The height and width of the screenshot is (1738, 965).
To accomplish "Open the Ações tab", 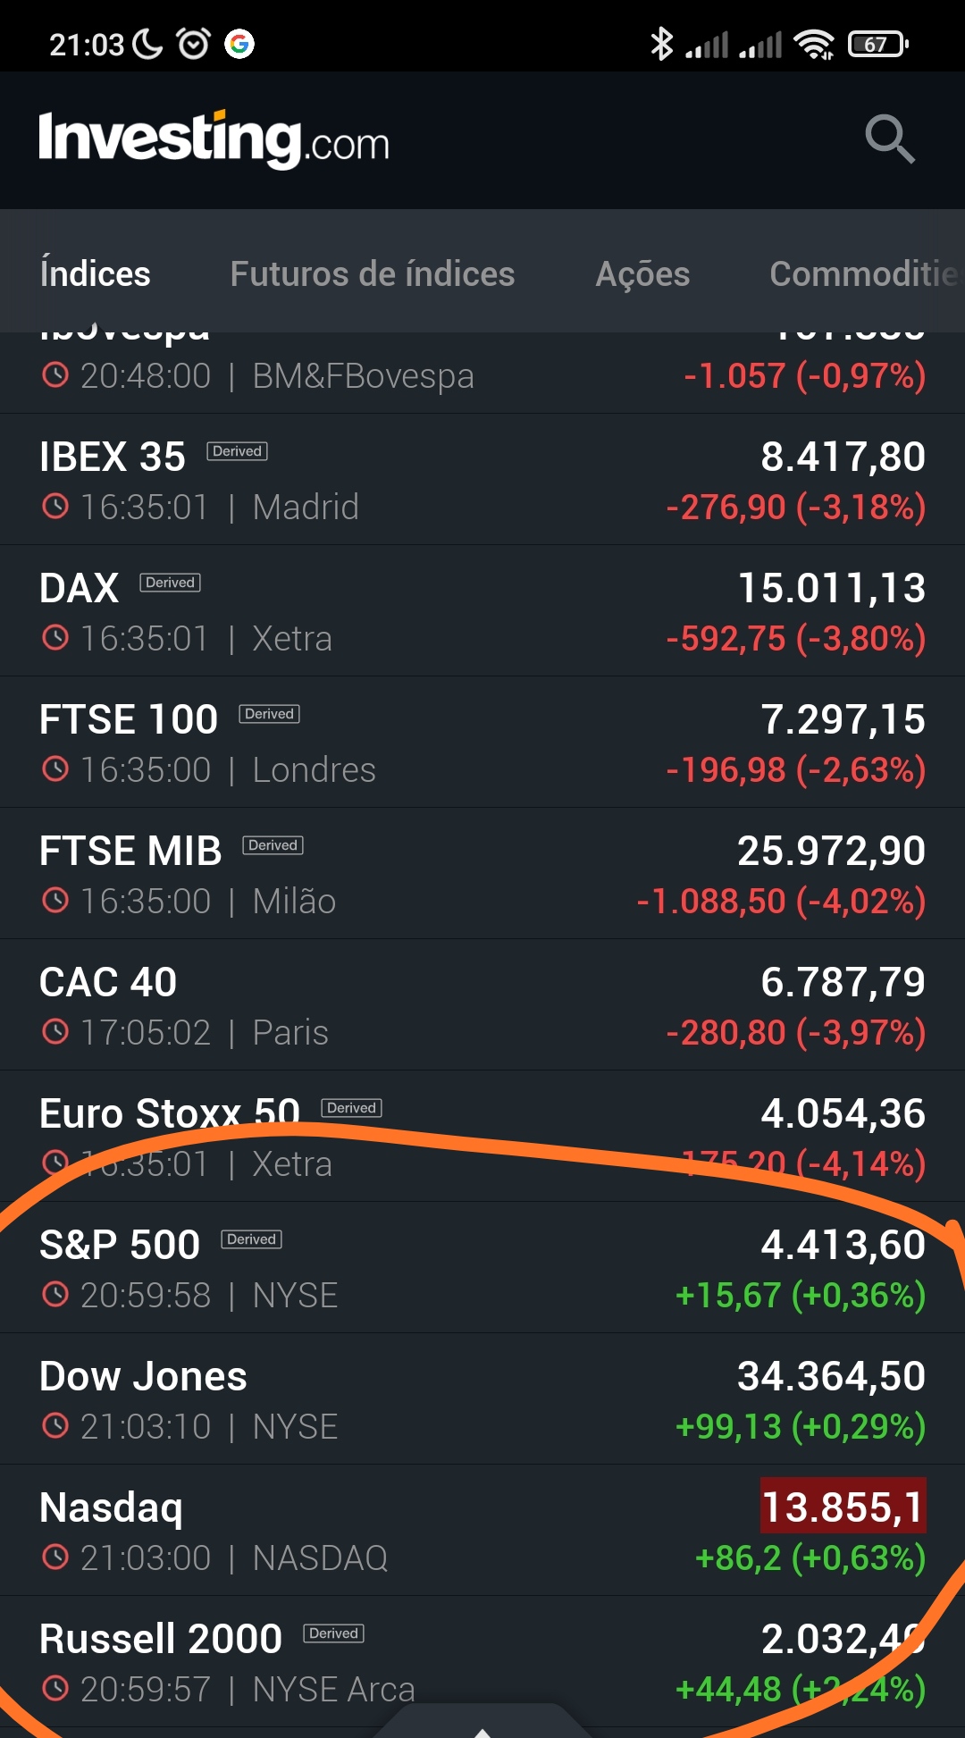I will pos(642,273).
